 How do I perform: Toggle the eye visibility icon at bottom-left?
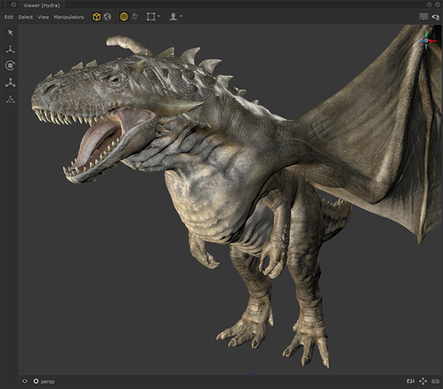coord(25,381)
